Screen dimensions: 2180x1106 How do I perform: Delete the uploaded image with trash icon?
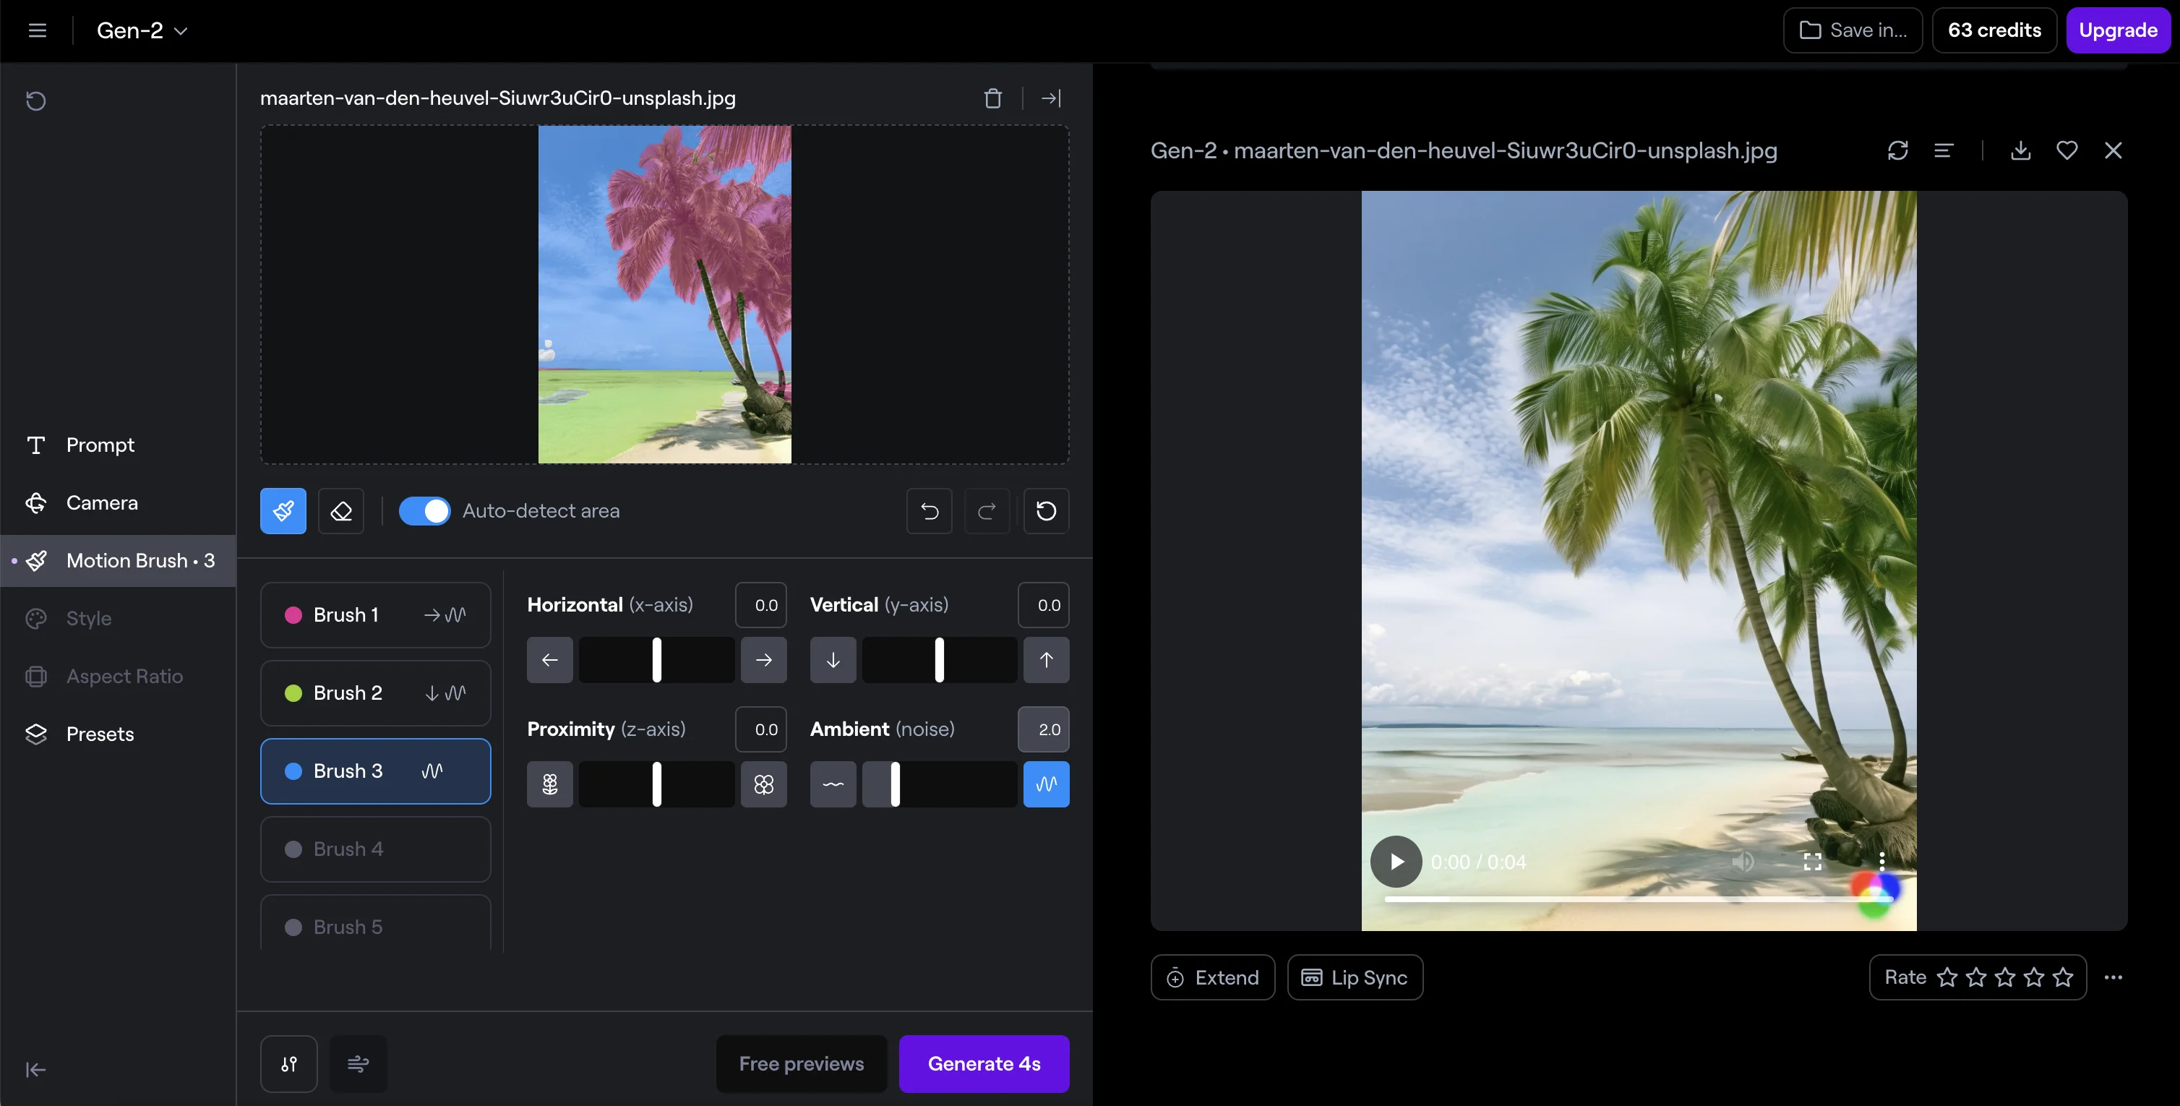[x=992, y=98]
